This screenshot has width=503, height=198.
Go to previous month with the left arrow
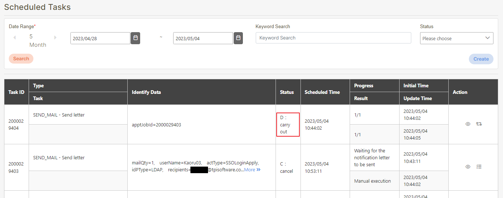click(15, 38)
